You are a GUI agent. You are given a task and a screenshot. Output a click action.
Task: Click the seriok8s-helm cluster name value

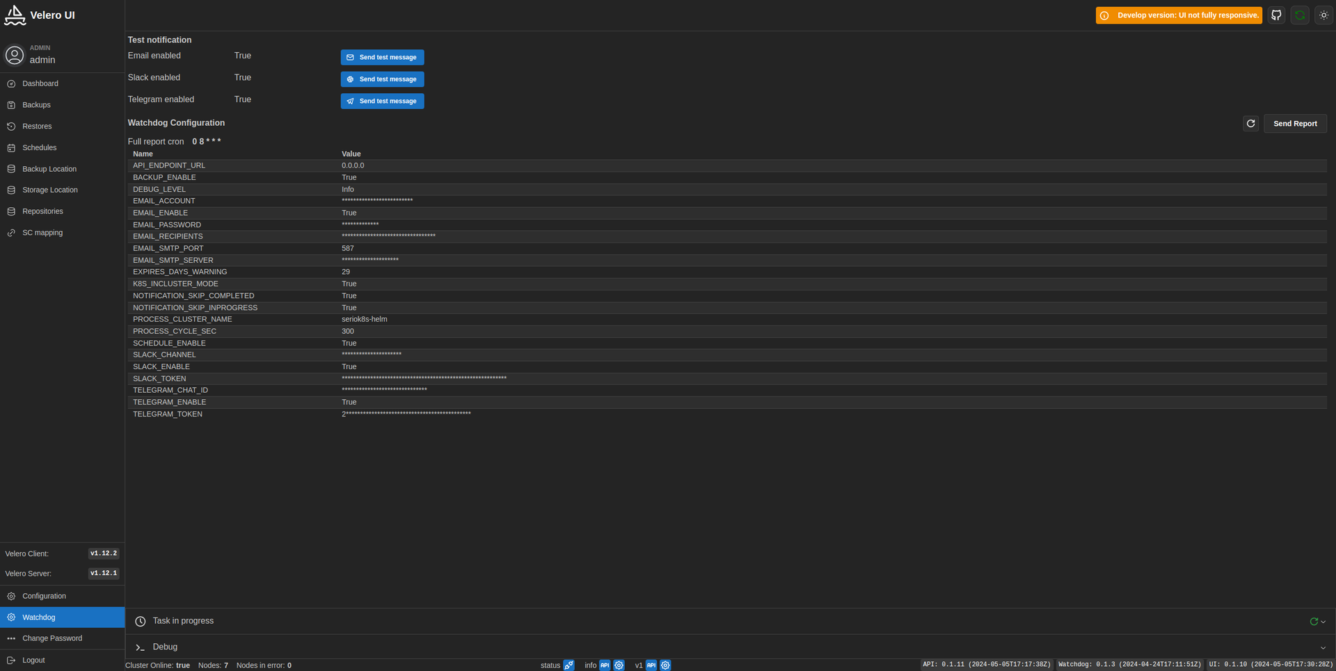(365, 319)
